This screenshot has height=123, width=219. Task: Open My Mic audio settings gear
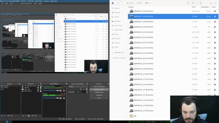(64, 98)
